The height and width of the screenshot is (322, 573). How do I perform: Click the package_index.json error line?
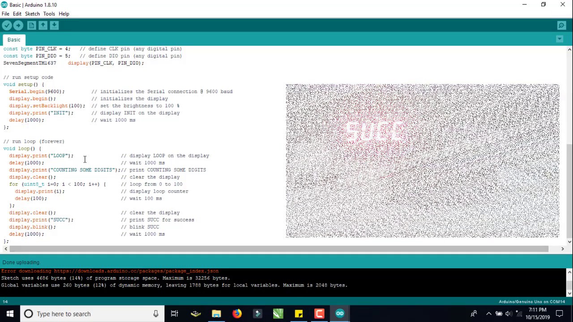110,271
